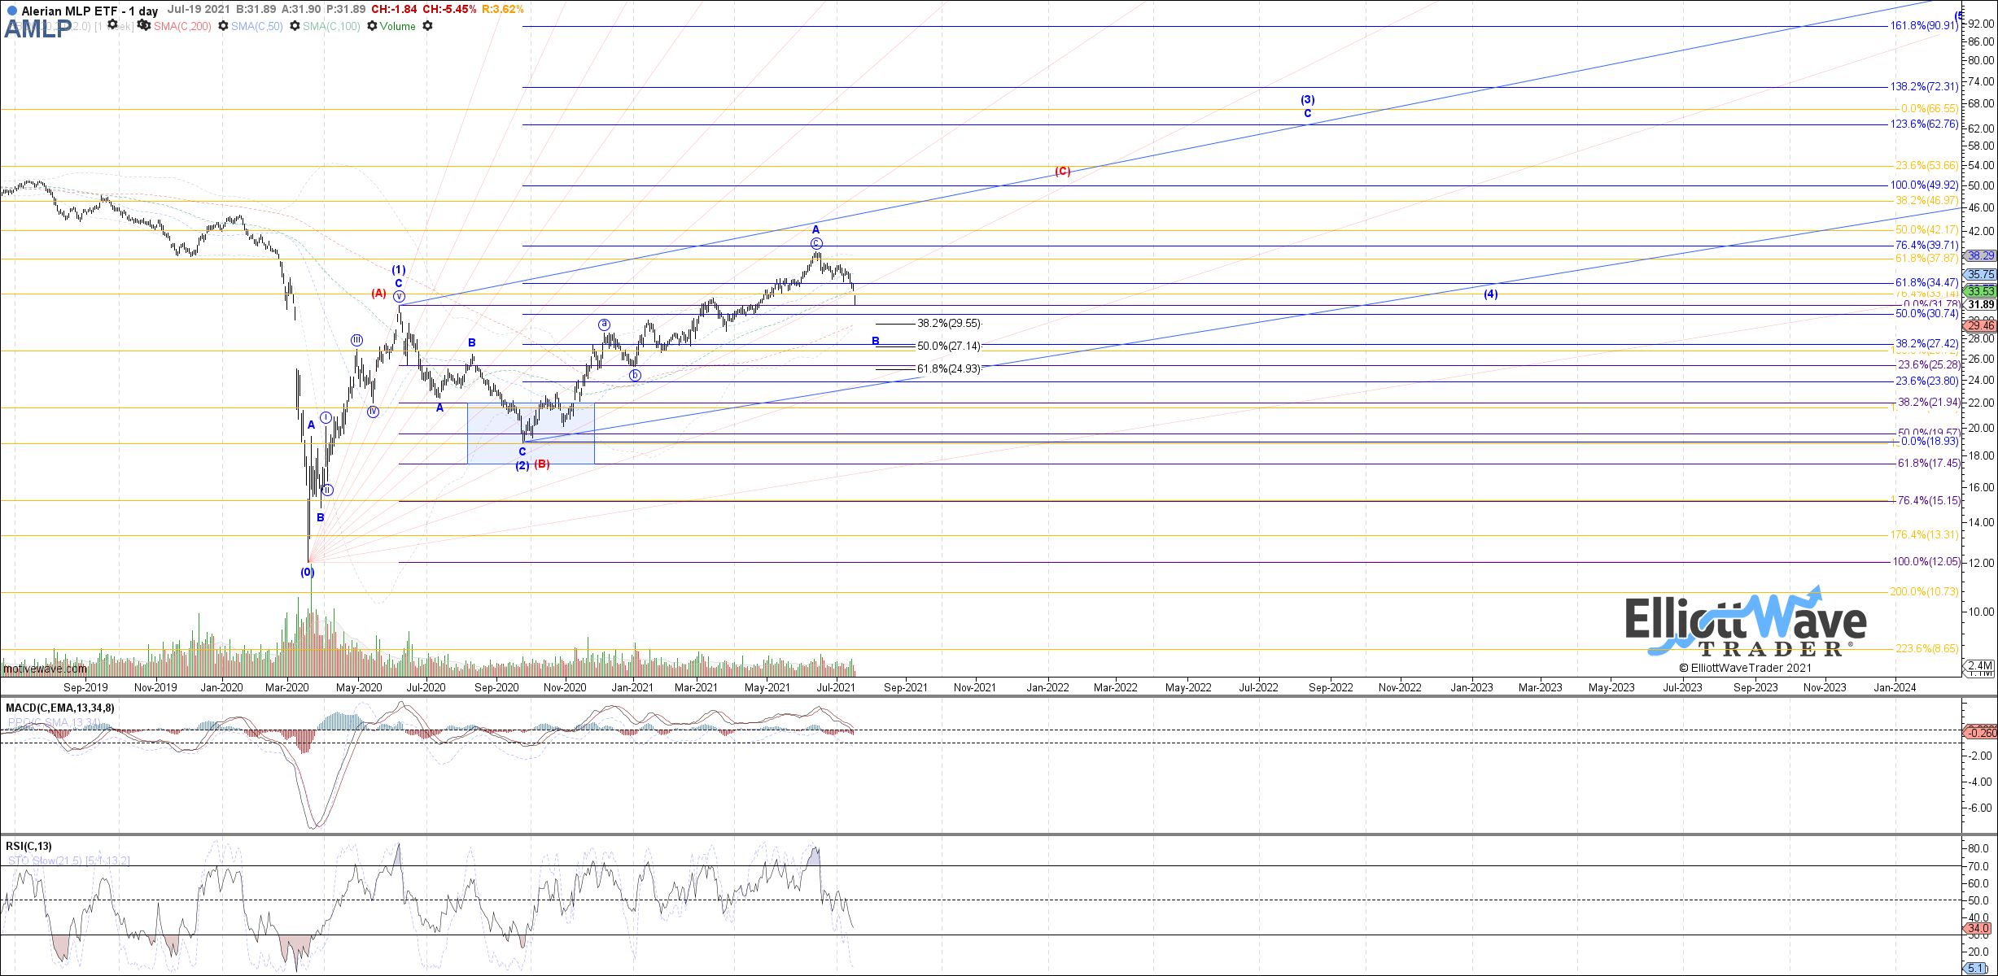Screen dimensions: 1998x976
Task: Select the 61.8%(17.45) Fibonacci label
Action: (x=1928, y=463)
